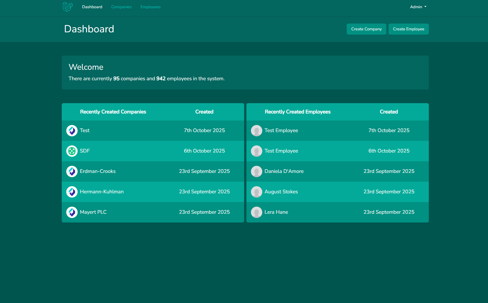Open the Admin user dropdown

(418, 7)
